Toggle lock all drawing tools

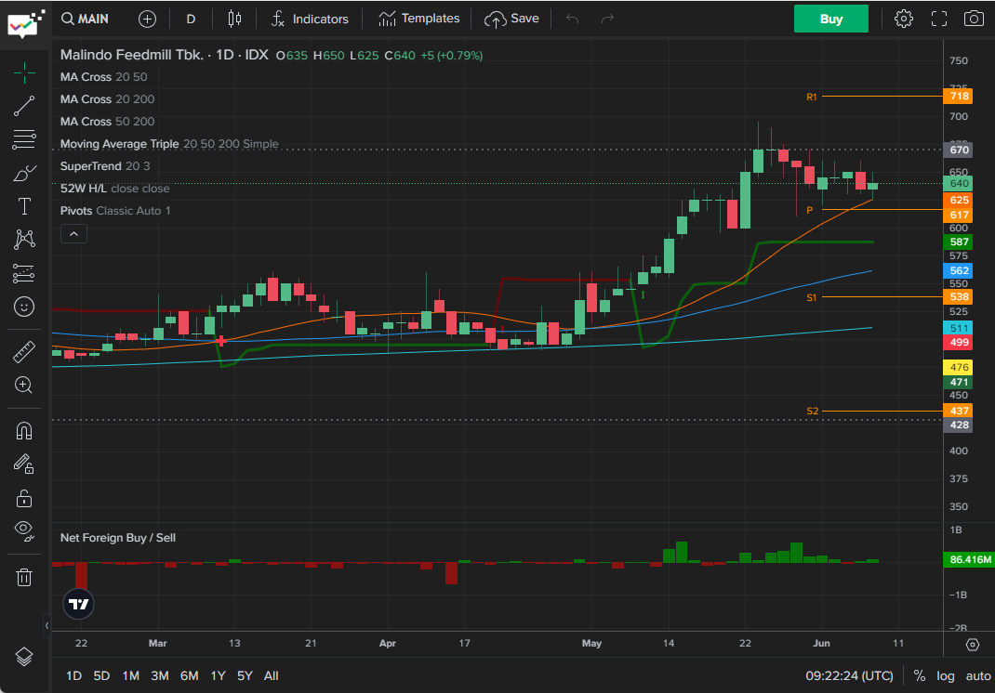pos(24,498)
